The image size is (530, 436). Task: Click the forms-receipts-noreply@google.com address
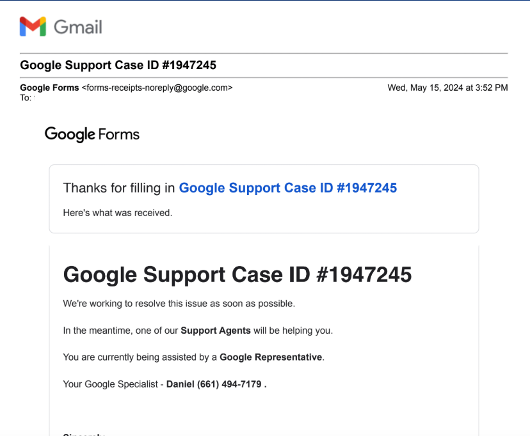coord(157,88)
